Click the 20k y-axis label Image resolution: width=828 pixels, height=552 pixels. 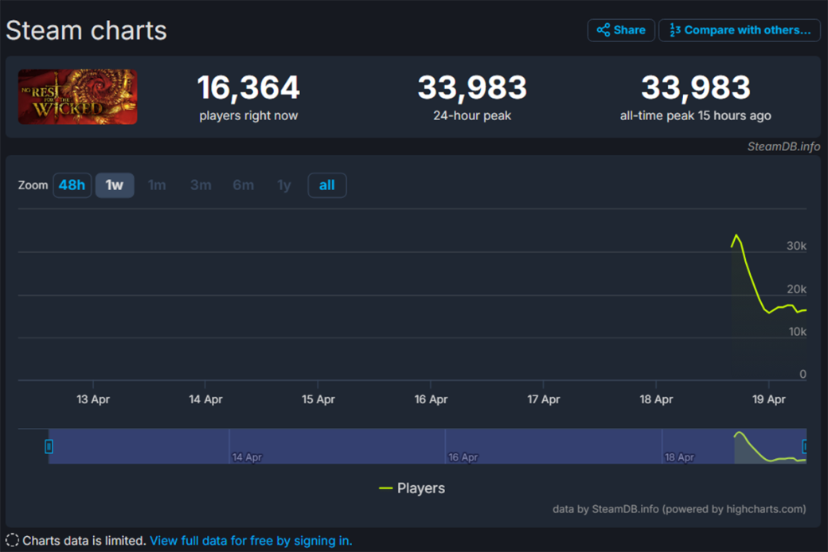click(x=796, y=290)
